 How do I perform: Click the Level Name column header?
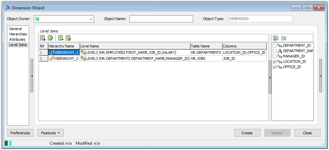(135, 46)
